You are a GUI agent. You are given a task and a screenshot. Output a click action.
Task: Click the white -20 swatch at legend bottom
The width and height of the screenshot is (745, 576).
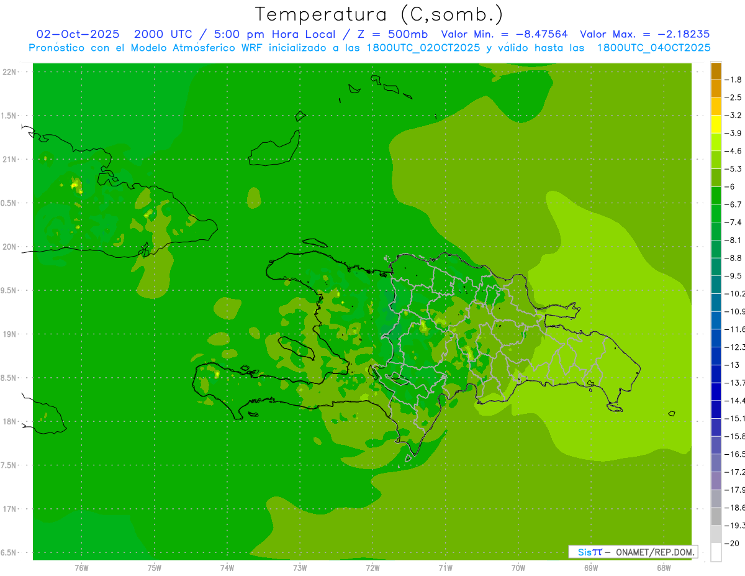716,552
